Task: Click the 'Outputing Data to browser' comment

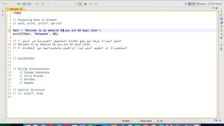Action: (35, 20)
